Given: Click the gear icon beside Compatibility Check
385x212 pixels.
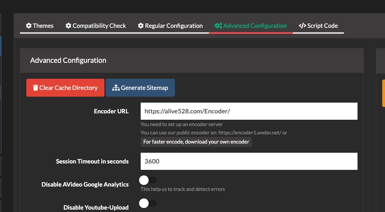Looking at the screenshot, I should [x=68, y=26].
